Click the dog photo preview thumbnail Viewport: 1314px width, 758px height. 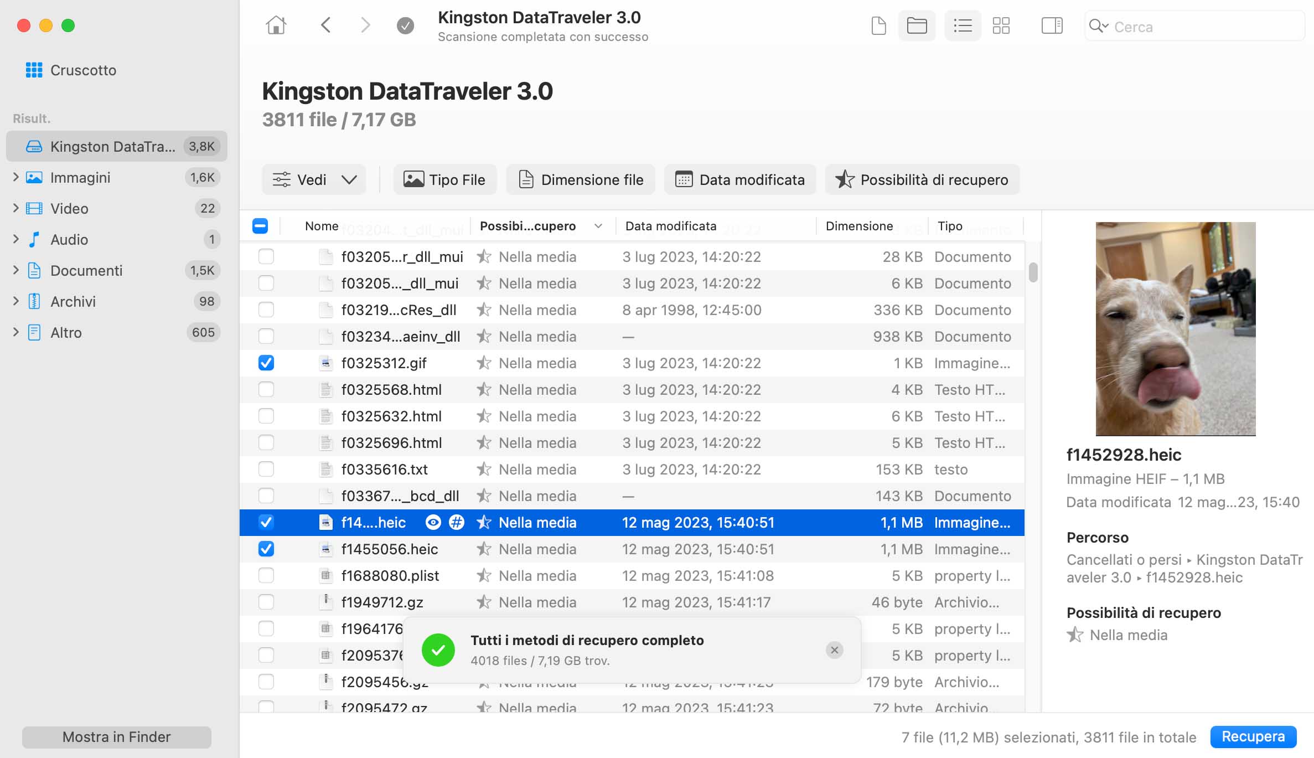point(1176,329)
